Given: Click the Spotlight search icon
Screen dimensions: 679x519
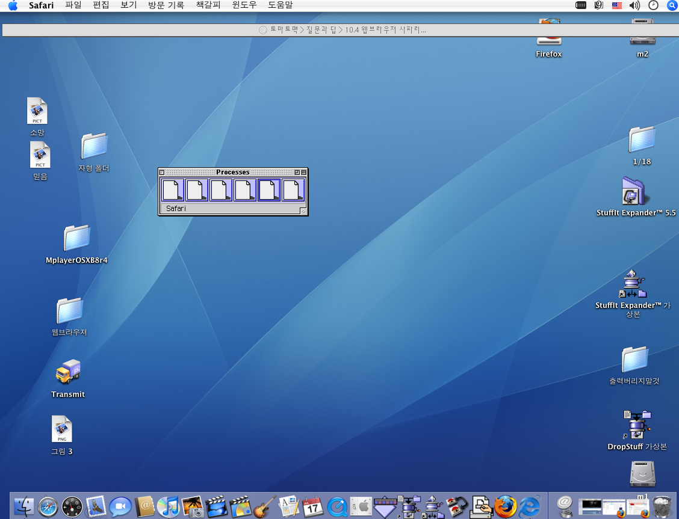Looking at the screenshot, I should (x=672, y=5).
